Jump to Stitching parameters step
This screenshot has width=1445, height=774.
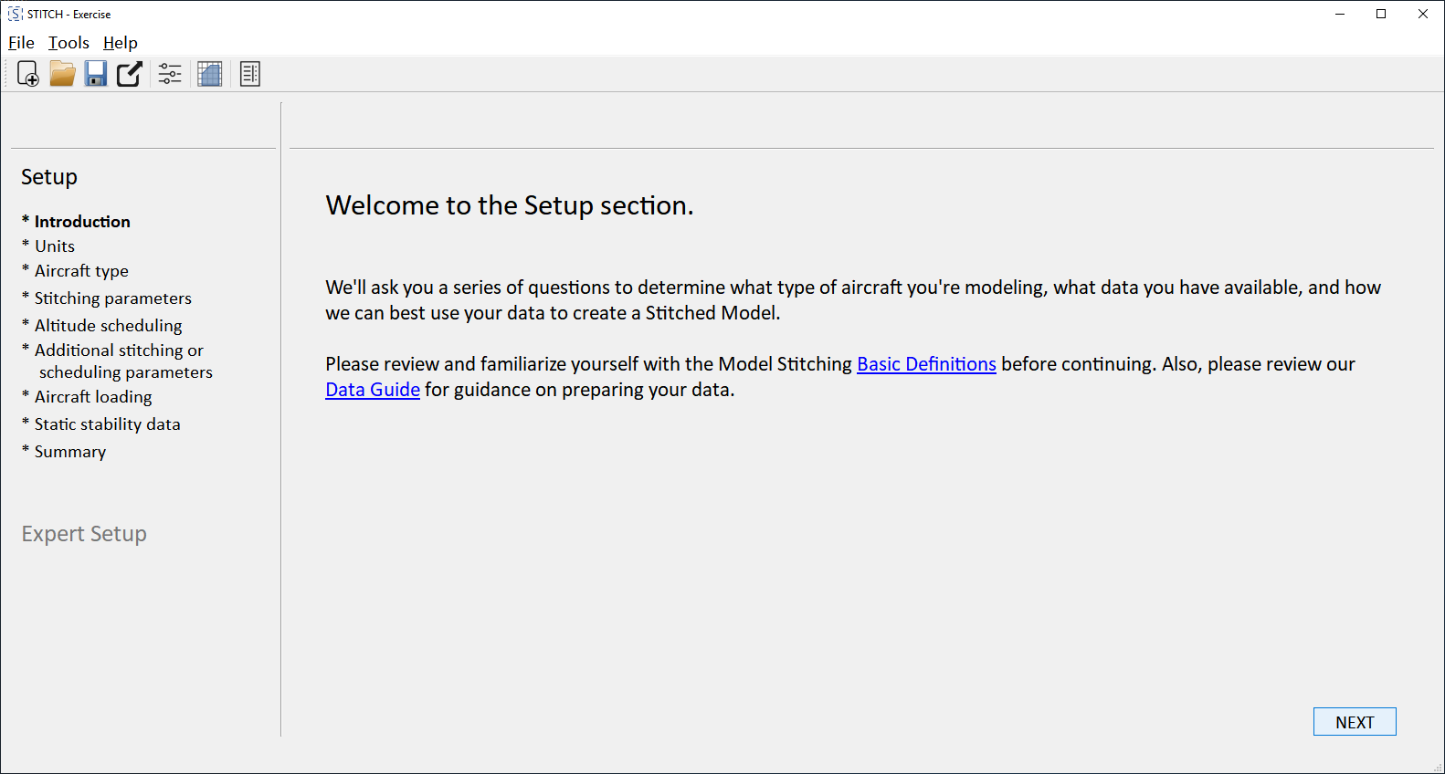pos(113,298)
